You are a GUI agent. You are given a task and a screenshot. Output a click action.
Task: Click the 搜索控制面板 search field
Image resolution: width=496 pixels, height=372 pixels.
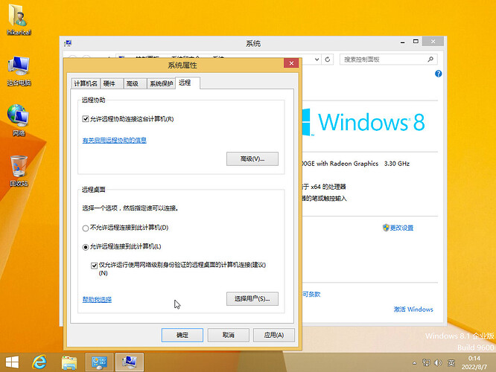point(389,60)
